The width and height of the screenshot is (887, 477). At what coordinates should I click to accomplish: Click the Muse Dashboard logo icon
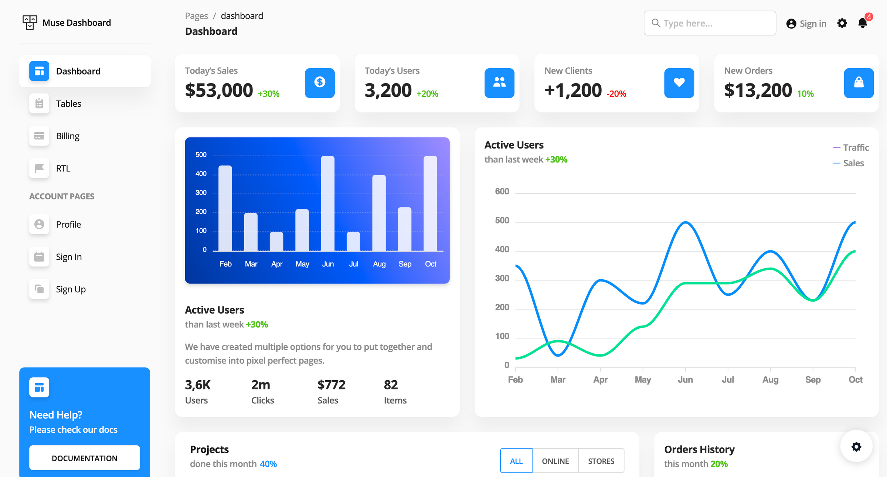[30, 23]
